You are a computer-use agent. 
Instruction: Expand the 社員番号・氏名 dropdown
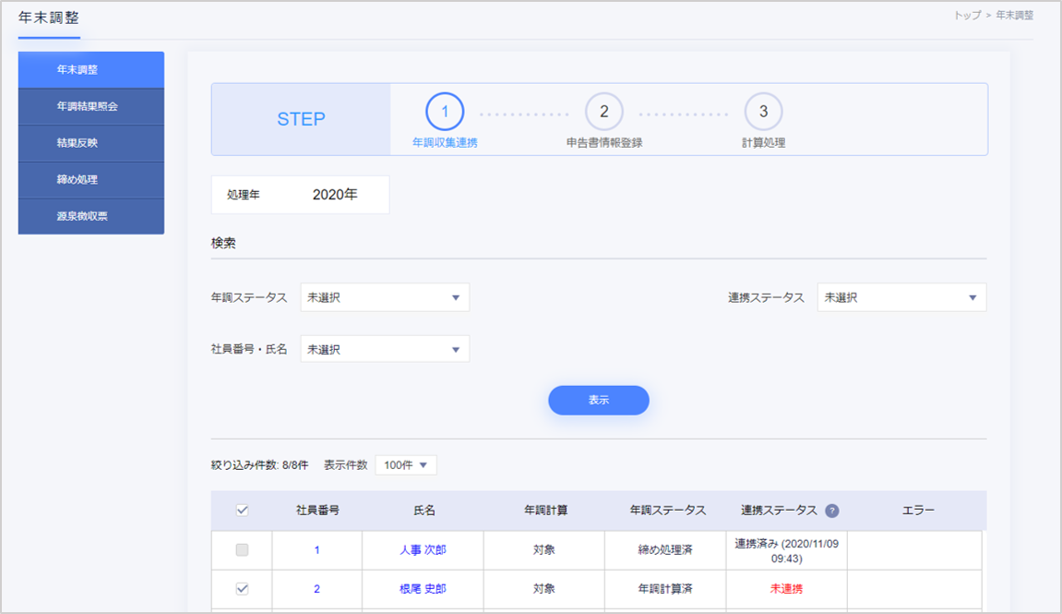coord(385,349)
